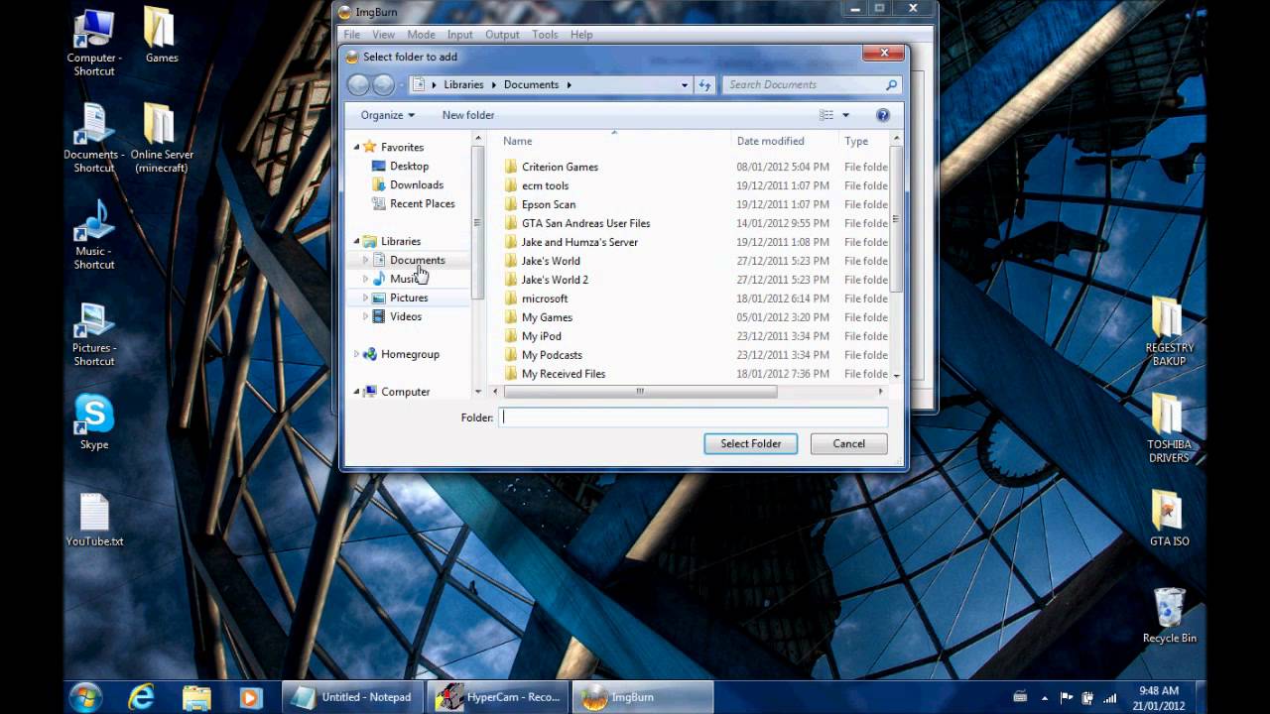Create a New folder
1270x714 pixels.
point(468,115)
